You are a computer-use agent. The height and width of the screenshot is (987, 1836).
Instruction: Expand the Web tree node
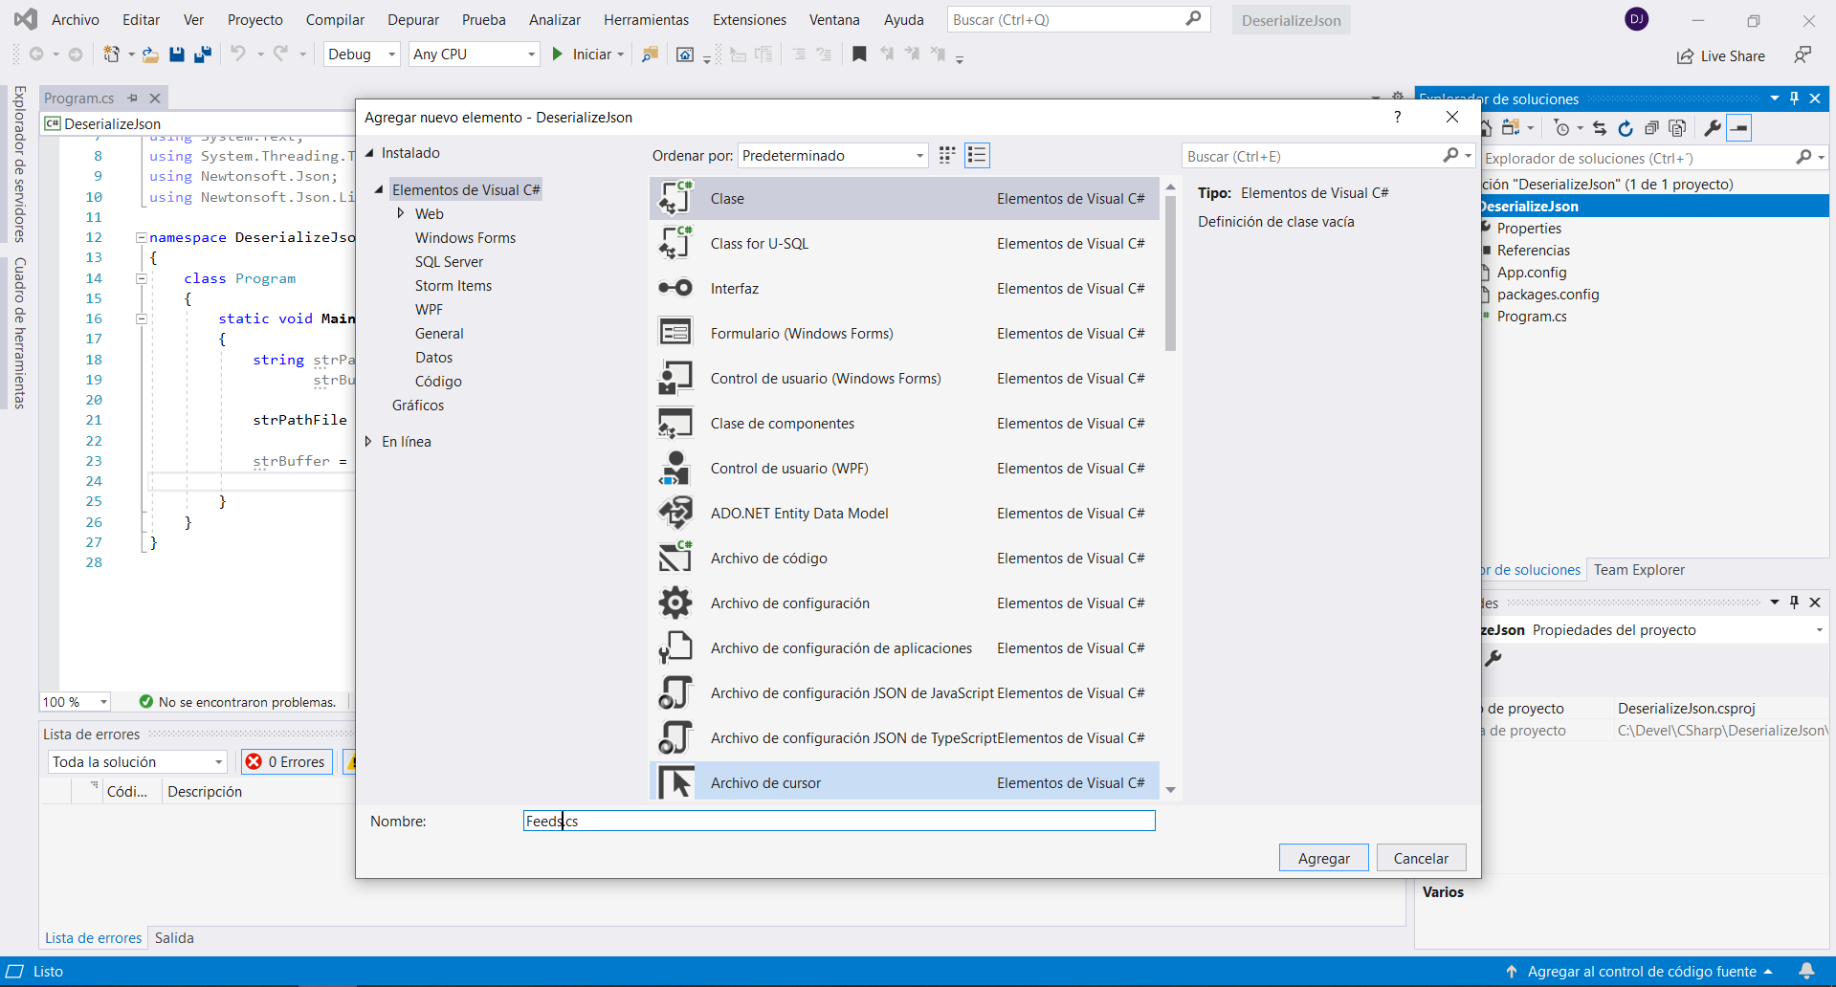pos(401,213)
